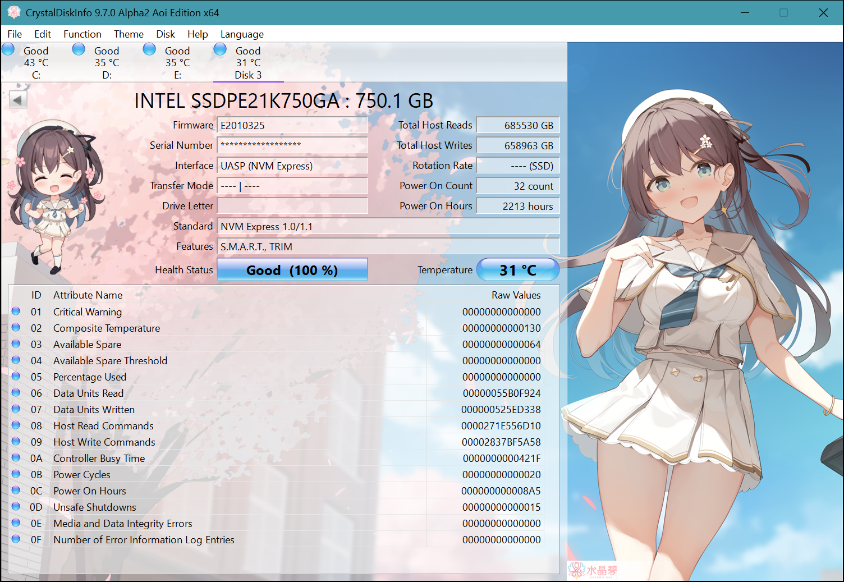The width and height of the screenshot is (844, 582).
Task: Select the Composite Temperature attribute name
Action: [x=107, y=328]
